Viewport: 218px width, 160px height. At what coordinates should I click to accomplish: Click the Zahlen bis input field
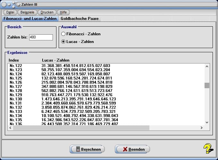pyautogui.click(x=41, y=37)
